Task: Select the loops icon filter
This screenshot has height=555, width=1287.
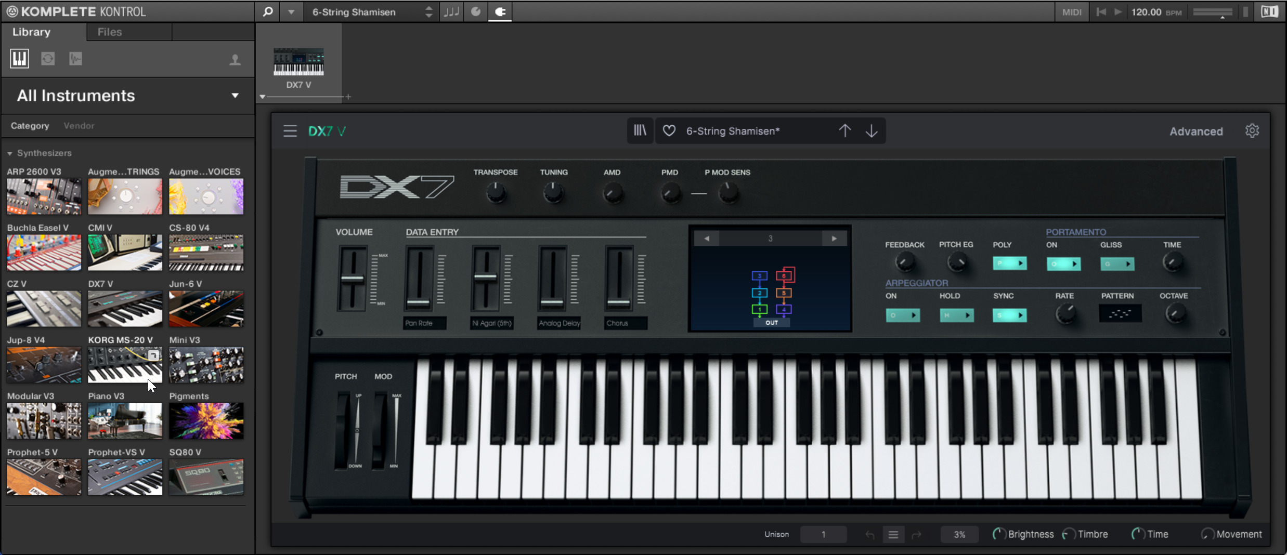Action: coord(48,59)
